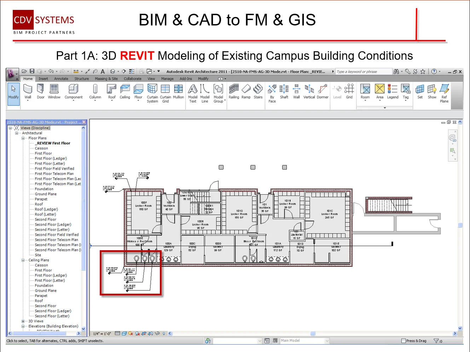Open the _REVIEW First Floor plan view

pyautogui.click(x=52, y=143)
